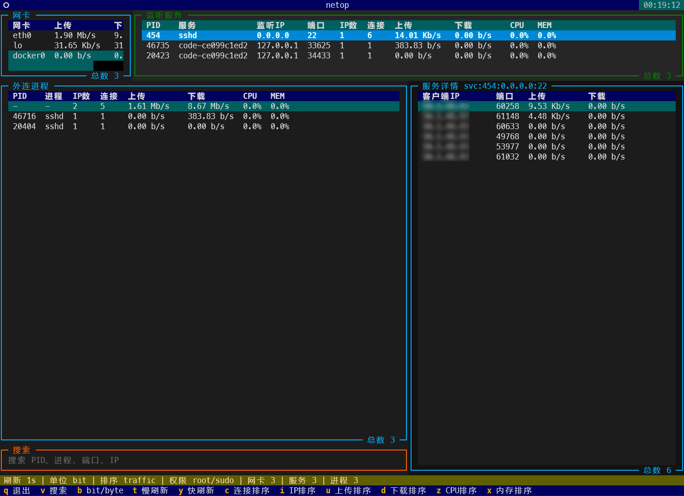The height and width of the screenshot is (496, 684).
Task: Click the 监听服务 panel title
Action: click(x=164, y=15)
